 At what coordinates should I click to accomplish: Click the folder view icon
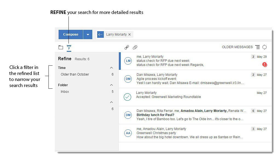pyautogui.click(x=61, y=47)
